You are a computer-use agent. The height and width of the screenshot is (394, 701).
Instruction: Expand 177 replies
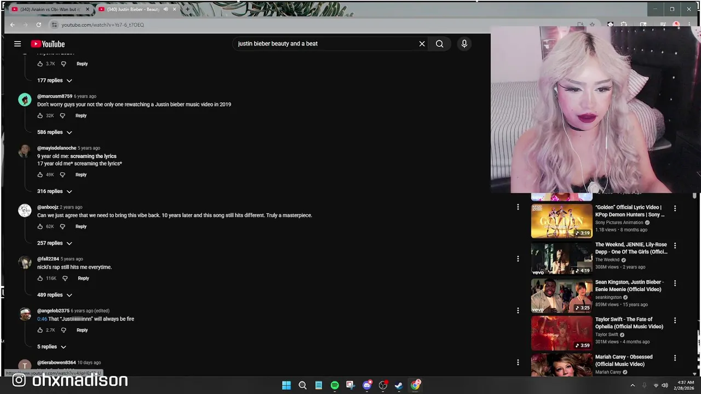(54, 80)
